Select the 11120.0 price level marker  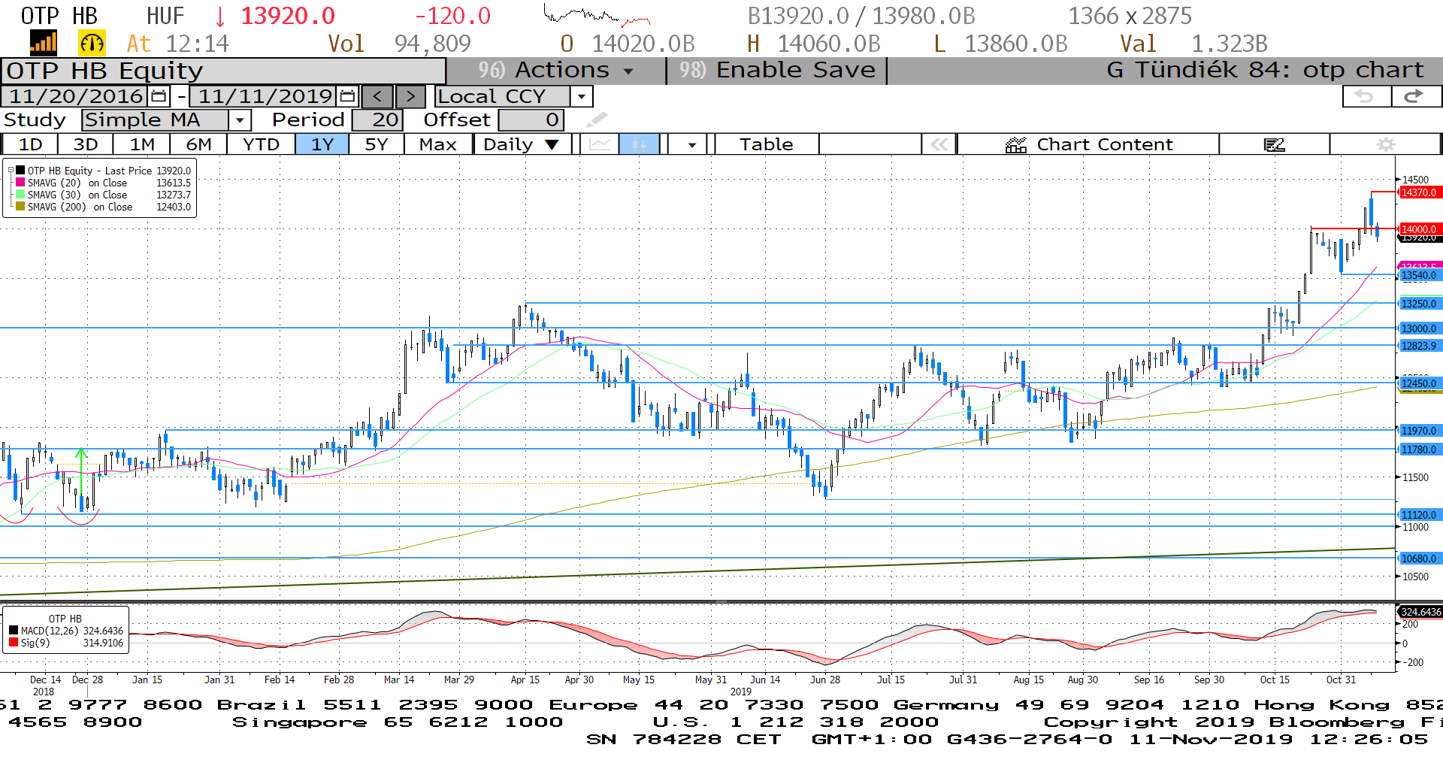[1419, 515]
